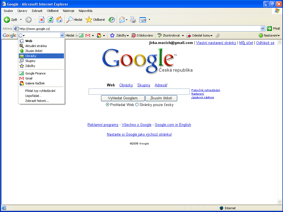Click the Záložky bookmarks star

tap(112, 35)
